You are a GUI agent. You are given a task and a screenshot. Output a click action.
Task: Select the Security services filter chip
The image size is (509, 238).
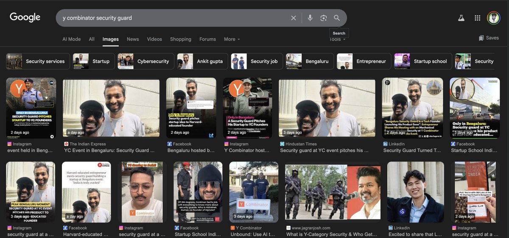(x=38, y=61)
